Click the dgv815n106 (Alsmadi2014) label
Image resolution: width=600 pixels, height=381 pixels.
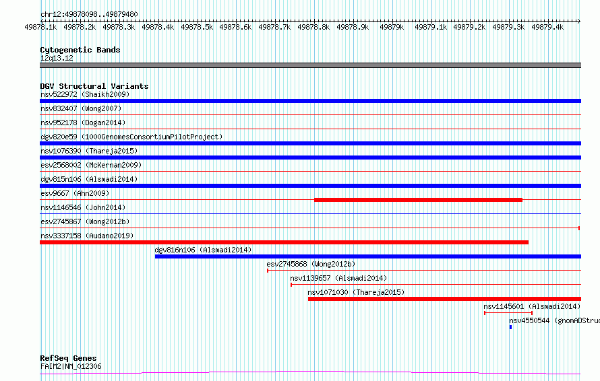coord(89,179)
